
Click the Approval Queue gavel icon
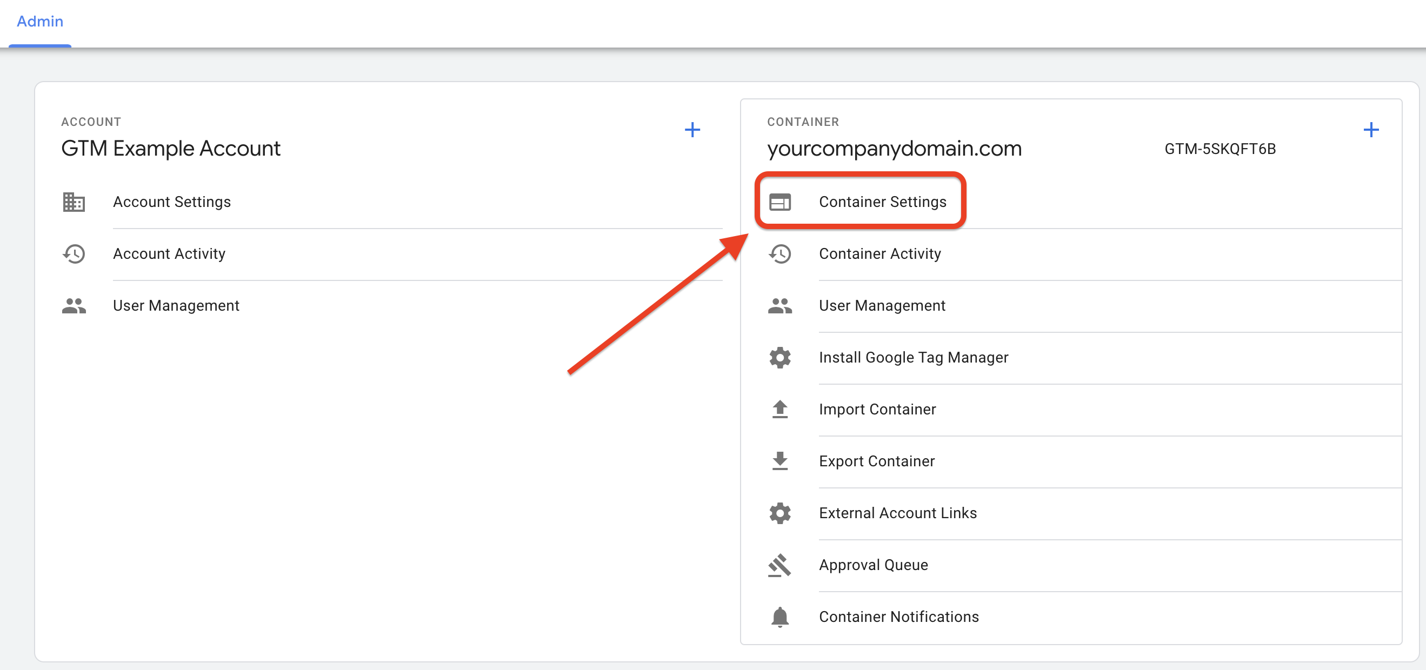point(779,565)
